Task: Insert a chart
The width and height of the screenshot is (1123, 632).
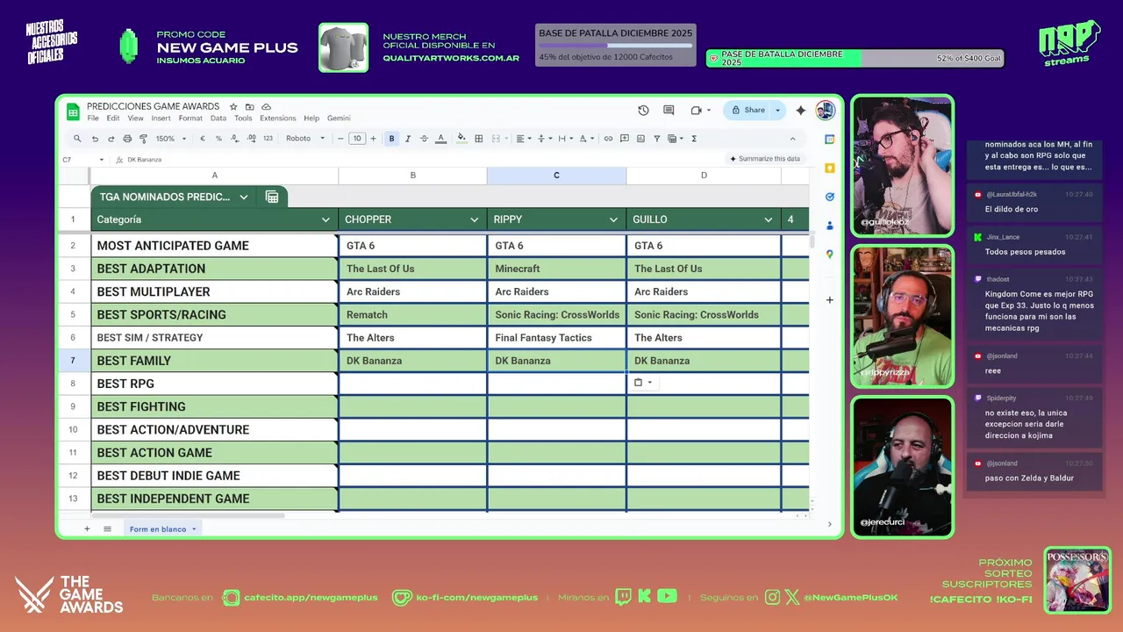Action: pos(640,139)
